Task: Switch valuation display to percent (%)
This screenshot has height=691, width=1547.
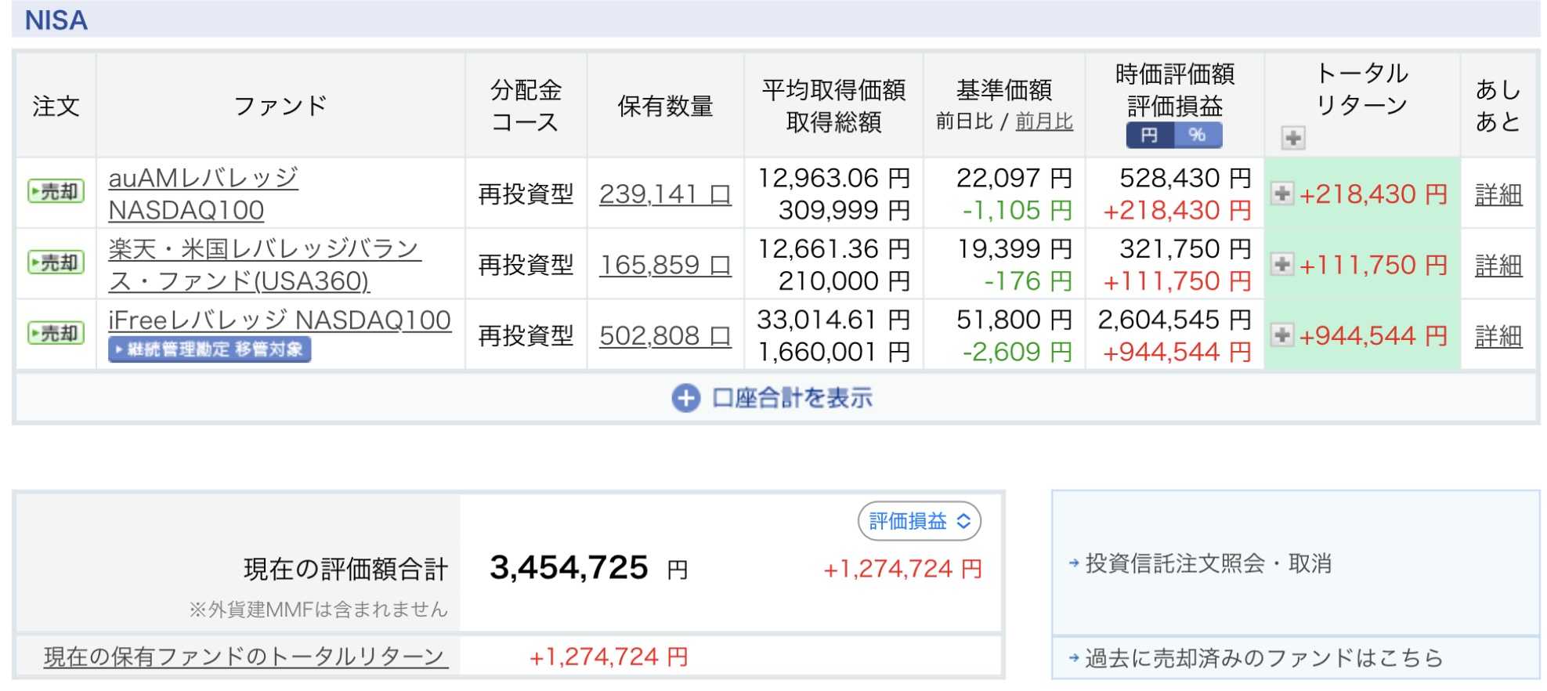Action: (x=1197, y=136)
